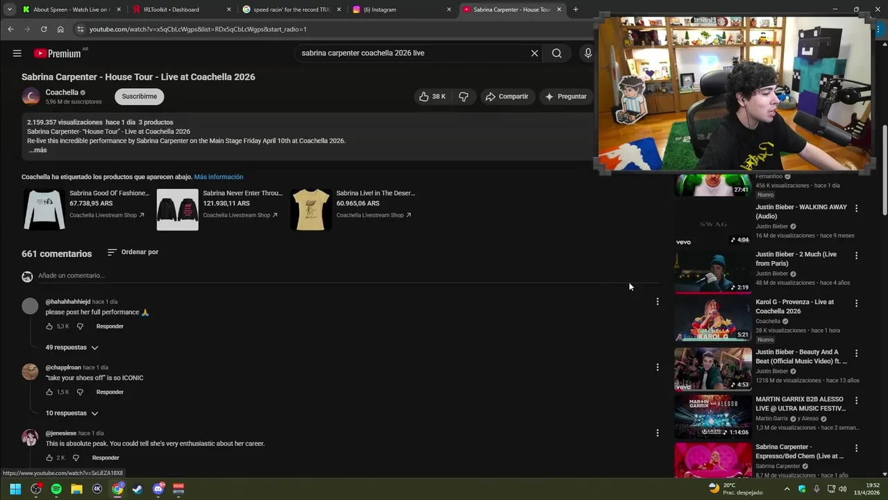Expand description with ...más
The width and height of the screenshot is (888, 500).
point(37,150)
